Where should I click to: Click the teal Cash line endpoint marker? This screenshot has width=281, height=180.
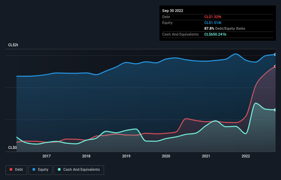pyautogui.click(x=275, y=110)
